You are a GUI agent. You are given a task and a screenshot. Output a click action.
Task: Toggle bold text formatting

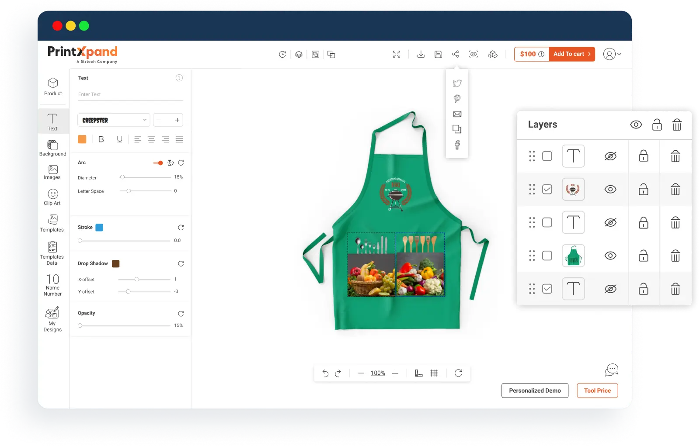(x=101, y=139)
